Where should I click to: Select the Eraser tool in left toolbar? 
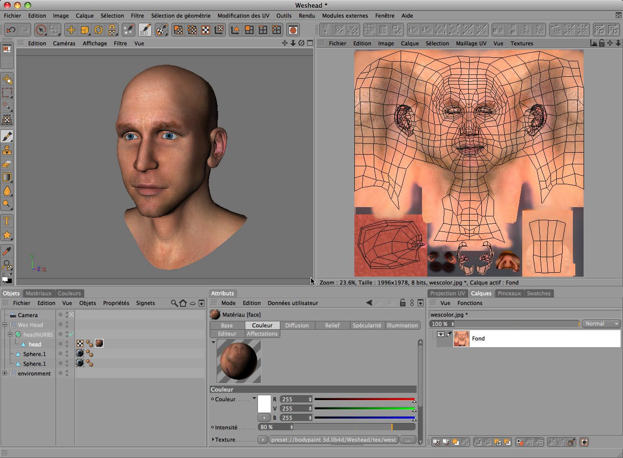[7, 164]
